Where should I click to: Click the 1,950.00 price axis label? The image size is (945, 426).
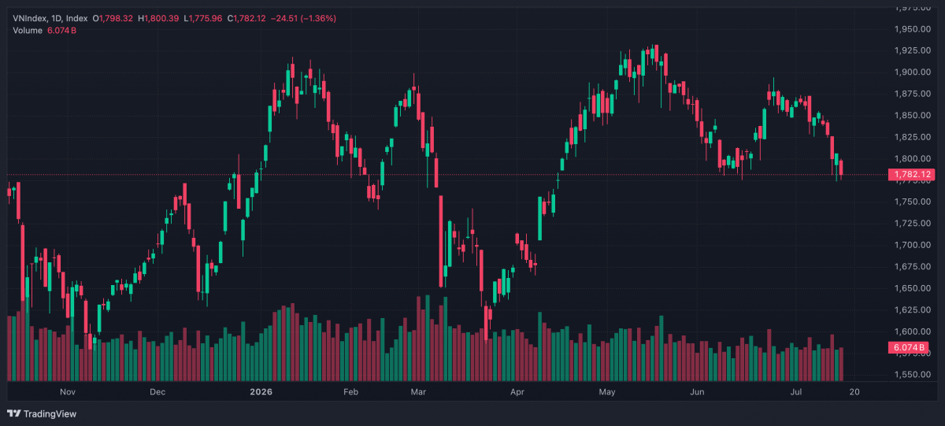(911, 29)
